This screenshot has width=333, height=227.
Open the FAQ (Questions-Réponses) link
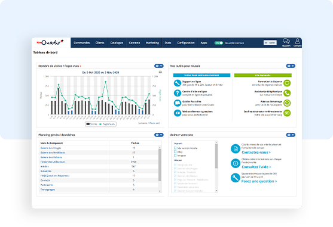(x=55, y=176)
